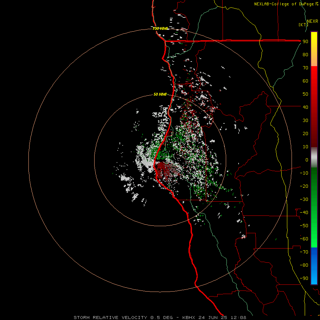
Task: Click the 80 value on the velocity scale
Action: tap(305, 54)
